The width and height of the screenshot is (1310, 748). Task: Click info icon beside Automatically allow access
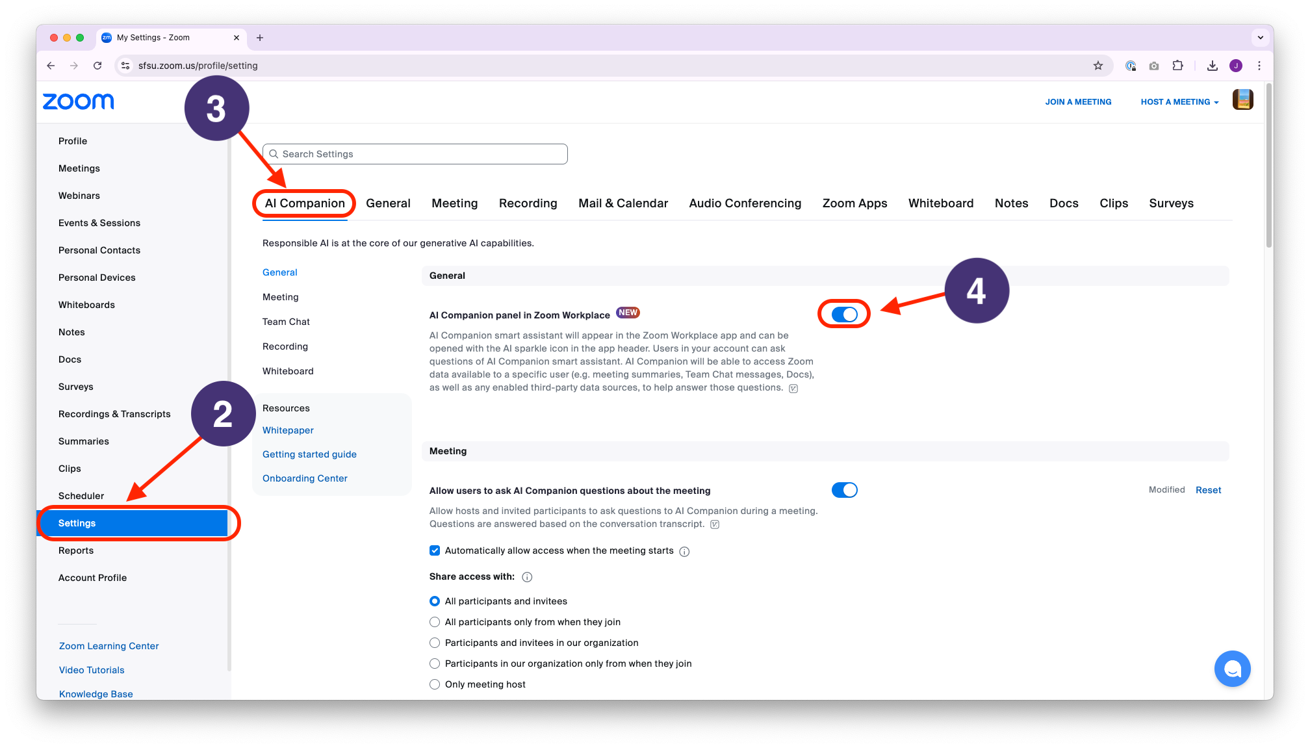684,552
